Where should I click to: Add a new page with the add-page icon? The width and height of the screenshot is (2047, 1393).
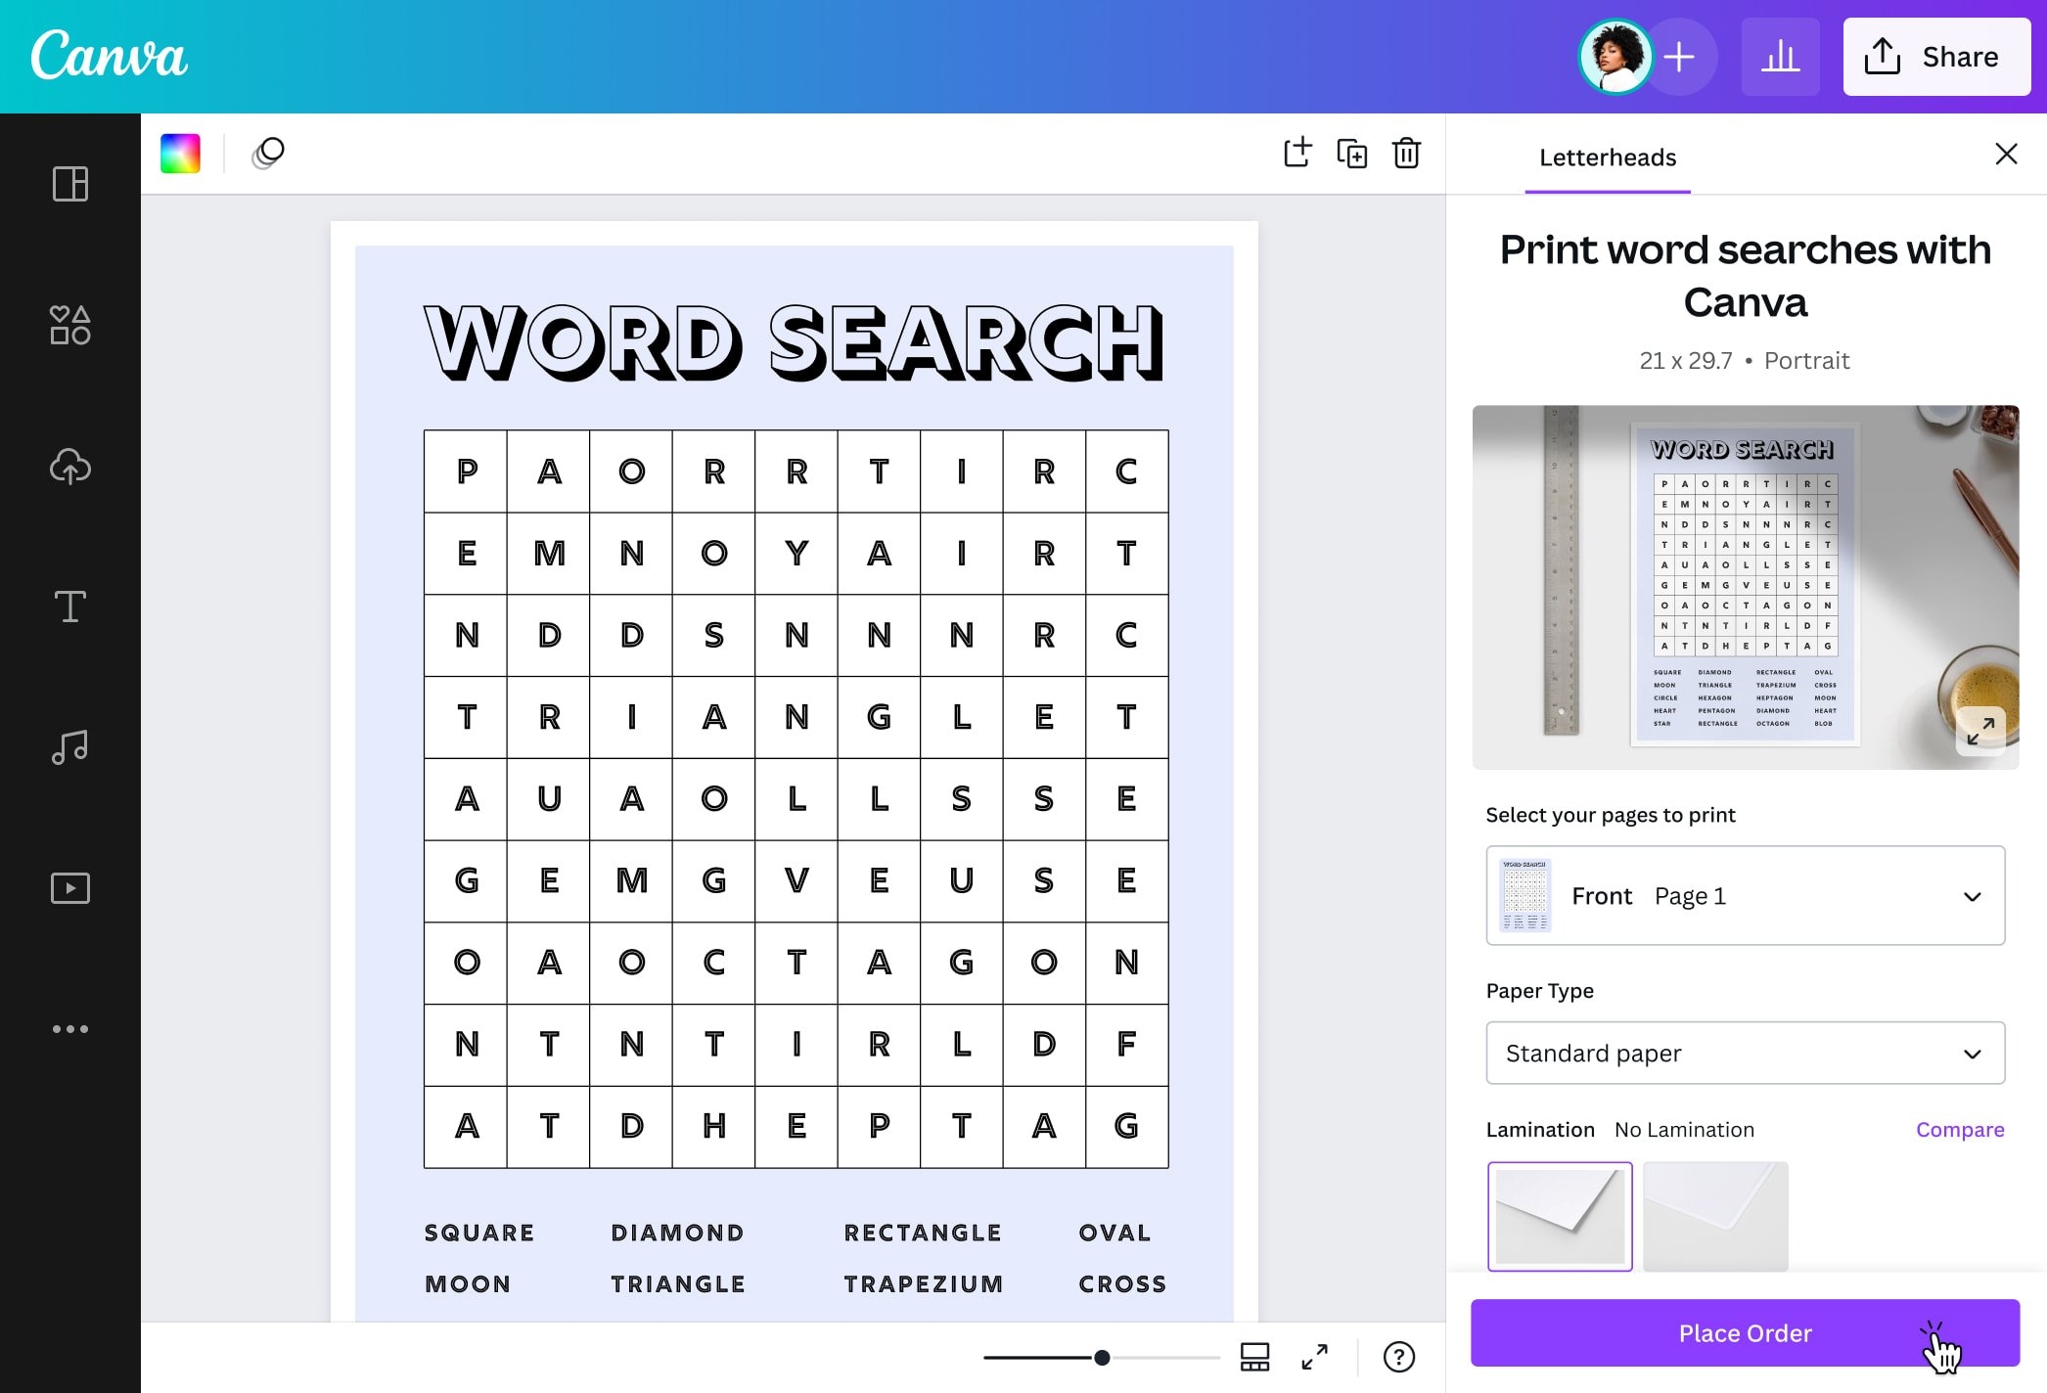[x=1297, y=153]
